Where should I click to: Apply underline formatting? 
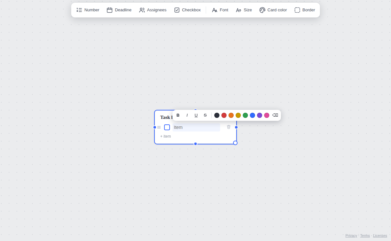tap(196, 115)
